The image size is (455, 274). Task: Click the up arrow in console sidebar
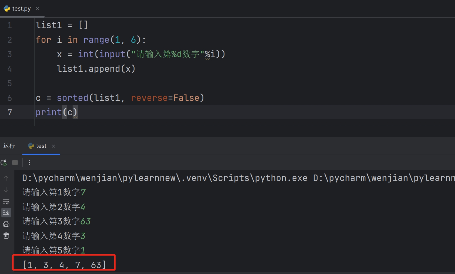coord(6,178)
